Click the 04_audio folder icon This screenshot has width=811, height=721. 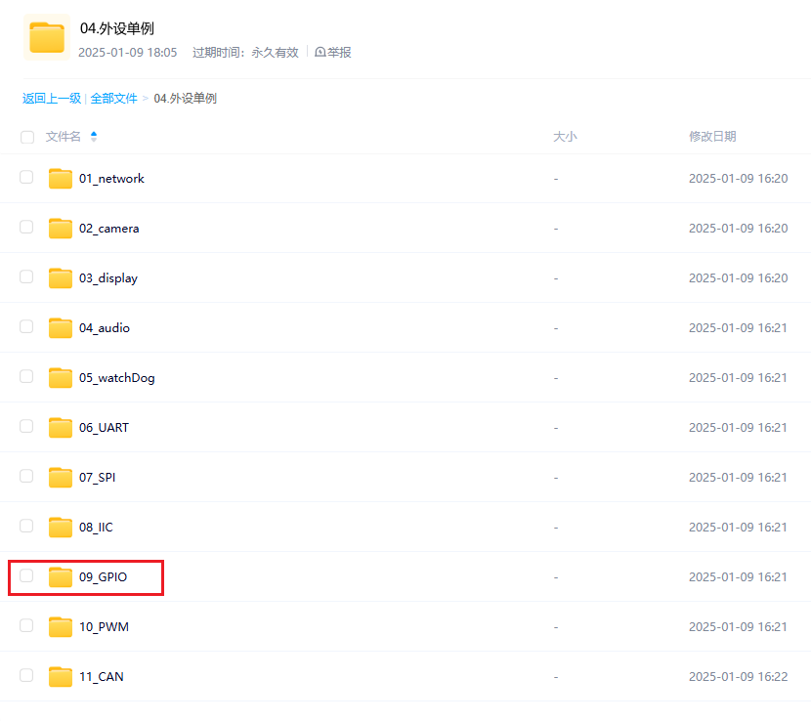(x=60, y=327)
